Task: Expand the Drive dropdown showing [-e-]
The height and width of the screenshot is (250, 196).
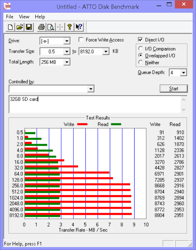Action: pyautogui.click(x=67, y=41)
